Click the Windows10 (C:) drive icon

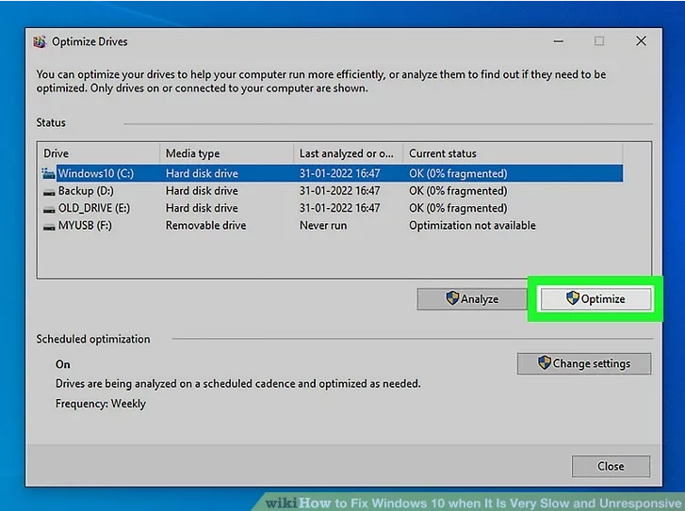pos(49,174)
